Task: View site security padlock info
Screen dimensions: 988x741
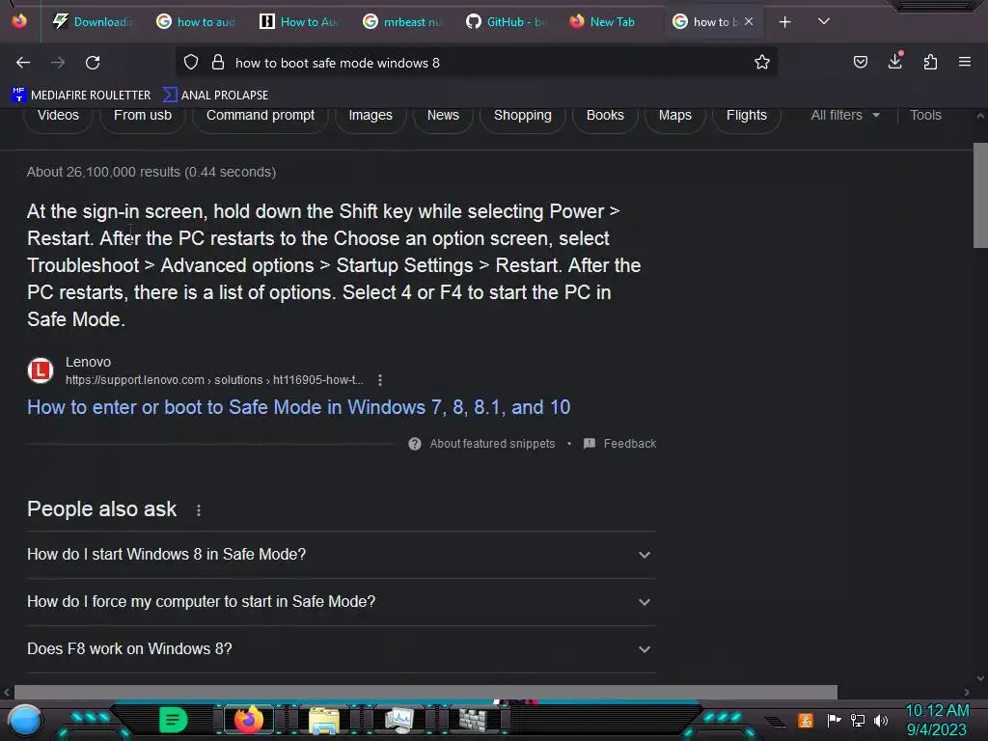Action: click(218, 63)
